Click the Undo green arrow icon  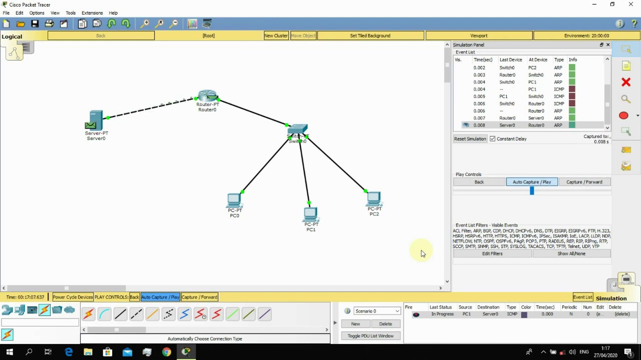click(x=112, y=23)
